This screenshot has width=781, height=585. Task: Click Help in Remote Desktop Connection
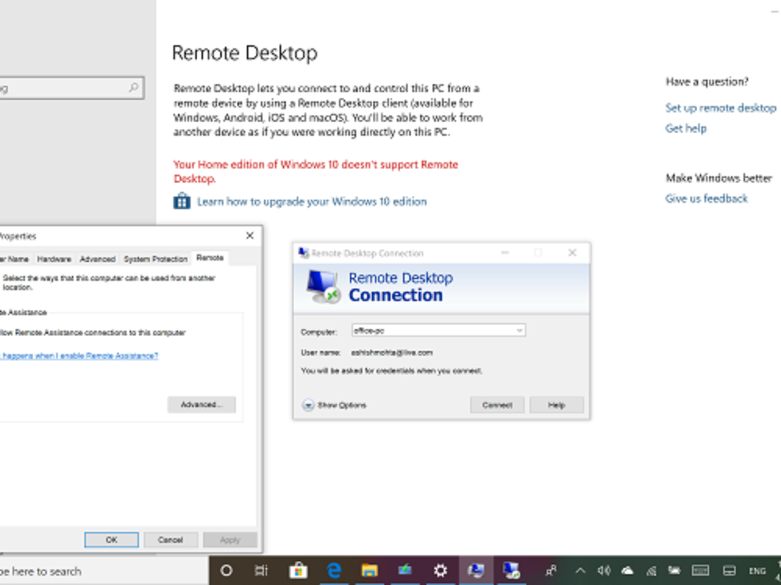[556, 405]
